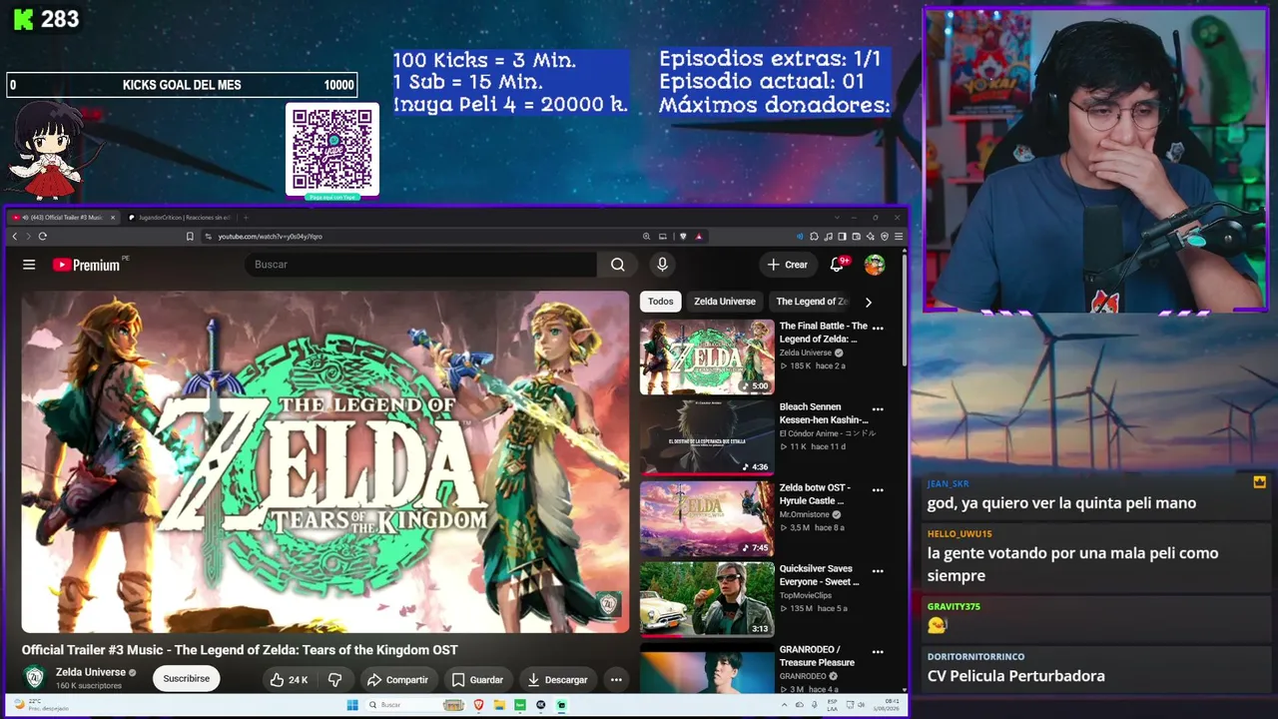Open the browser tab list dropdown

coord(836,218)
